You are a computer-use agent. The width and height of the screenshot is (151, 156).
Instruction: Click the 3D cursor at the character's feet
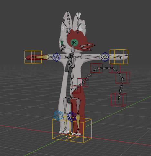[x=69, y=134]
